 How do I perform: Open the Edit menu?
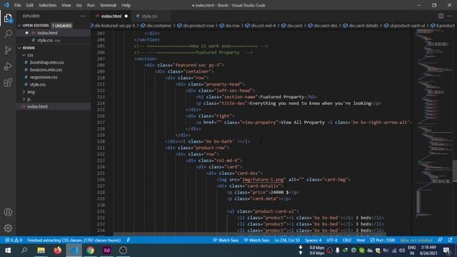pyautogui.click(x=30, y=5)
